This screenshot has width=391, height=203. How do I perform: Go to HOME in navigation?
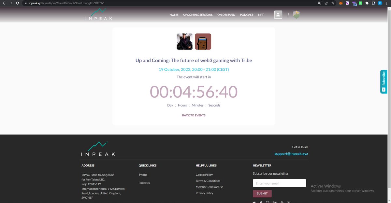click(x=174, y=15)
